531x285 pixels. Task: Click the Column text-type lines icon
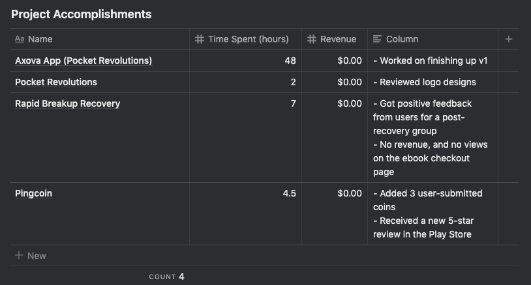(377, 39)
